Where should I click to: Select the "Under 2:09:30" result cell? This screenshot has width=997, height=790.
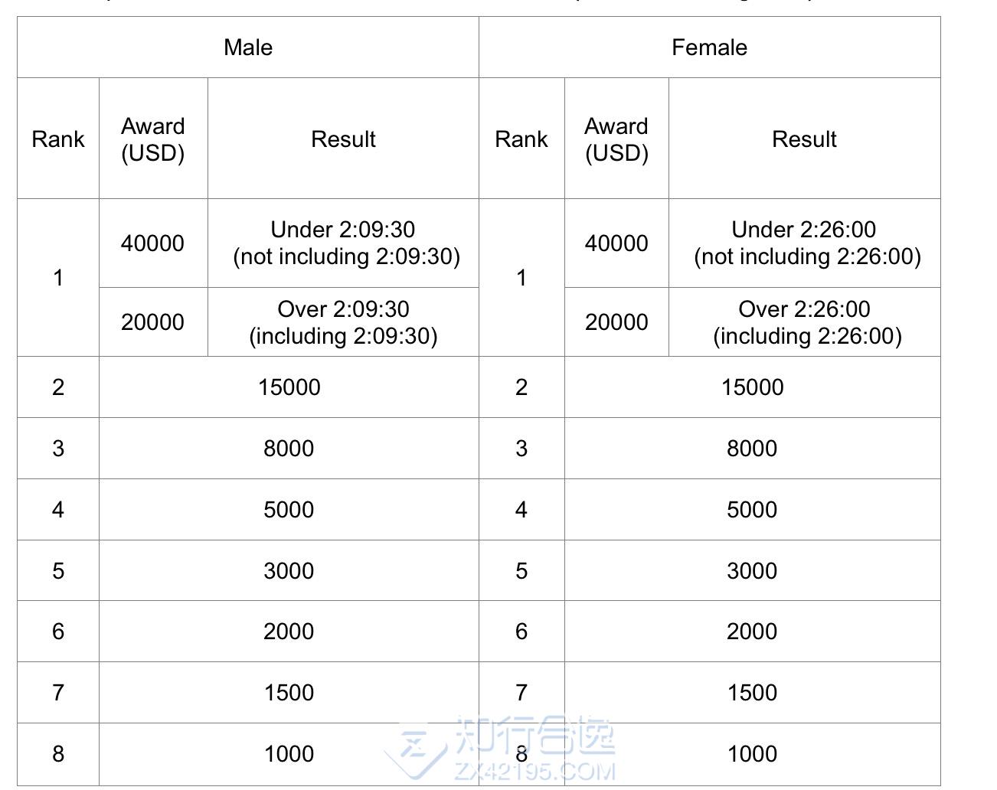343,243
